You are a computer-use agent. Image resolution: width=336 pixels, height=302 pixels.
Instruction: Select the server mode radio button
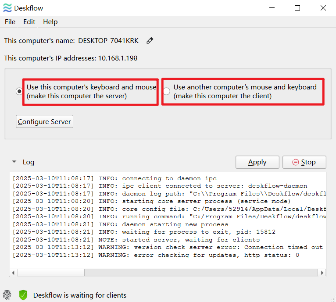click(x=19, y=92)
